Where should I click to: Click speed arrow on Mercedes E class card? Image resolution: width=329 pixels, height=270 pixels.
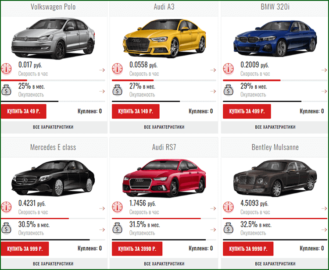coord(102,208)
